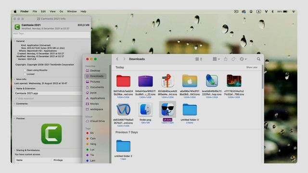Open the File menu
This screenshot has width=308, height=173.
35,12
